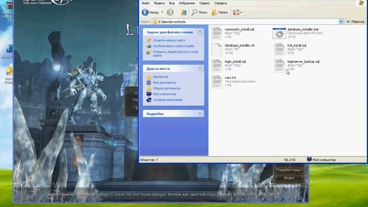The image size is (368, 207).
Task: Go back with the Назад arrow button
Action: 151,12
